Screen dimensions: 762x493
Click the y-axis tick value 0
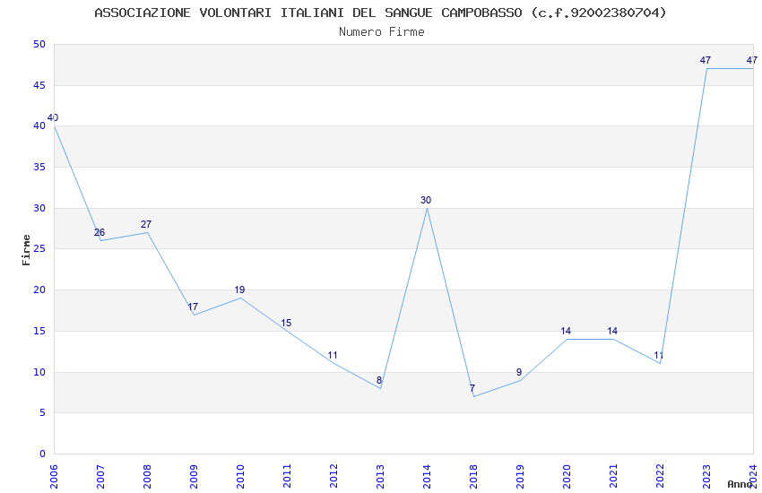(43, 454)
